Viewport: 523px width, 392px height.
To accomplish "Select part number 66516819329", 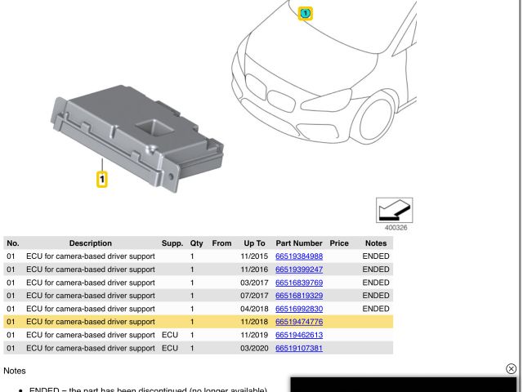I will pos(299,296).
